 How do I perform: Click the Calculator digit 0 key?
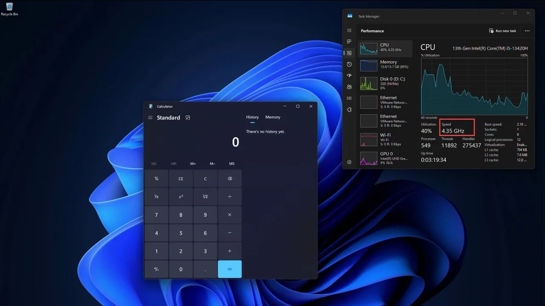(x=181, y=269)
